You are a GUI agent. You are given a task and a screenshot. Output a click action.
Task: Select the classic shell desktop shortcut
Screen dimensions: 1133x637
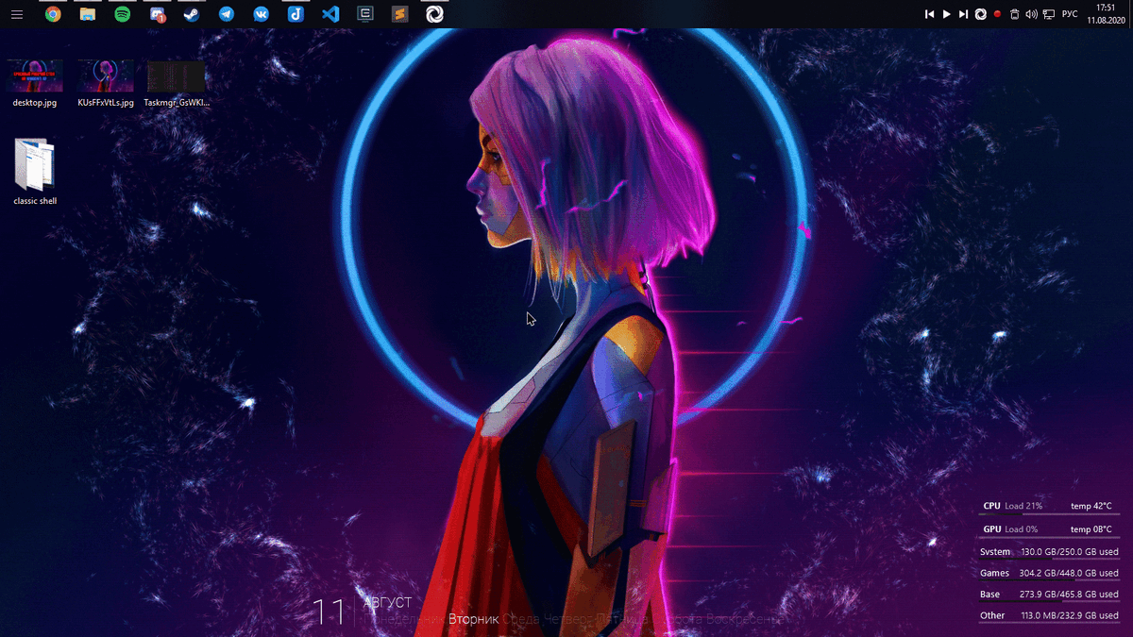click(35, 172)
